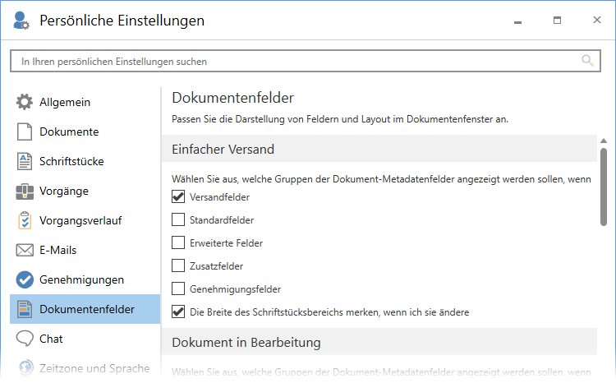616x383 pixels.
Task: Click the search magnifier icon
Action: click(587, 61)
